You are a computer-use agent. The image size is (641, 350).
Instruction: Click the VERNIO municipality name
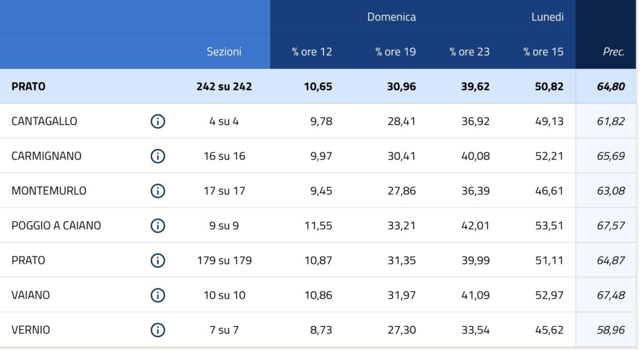point(31,330)
